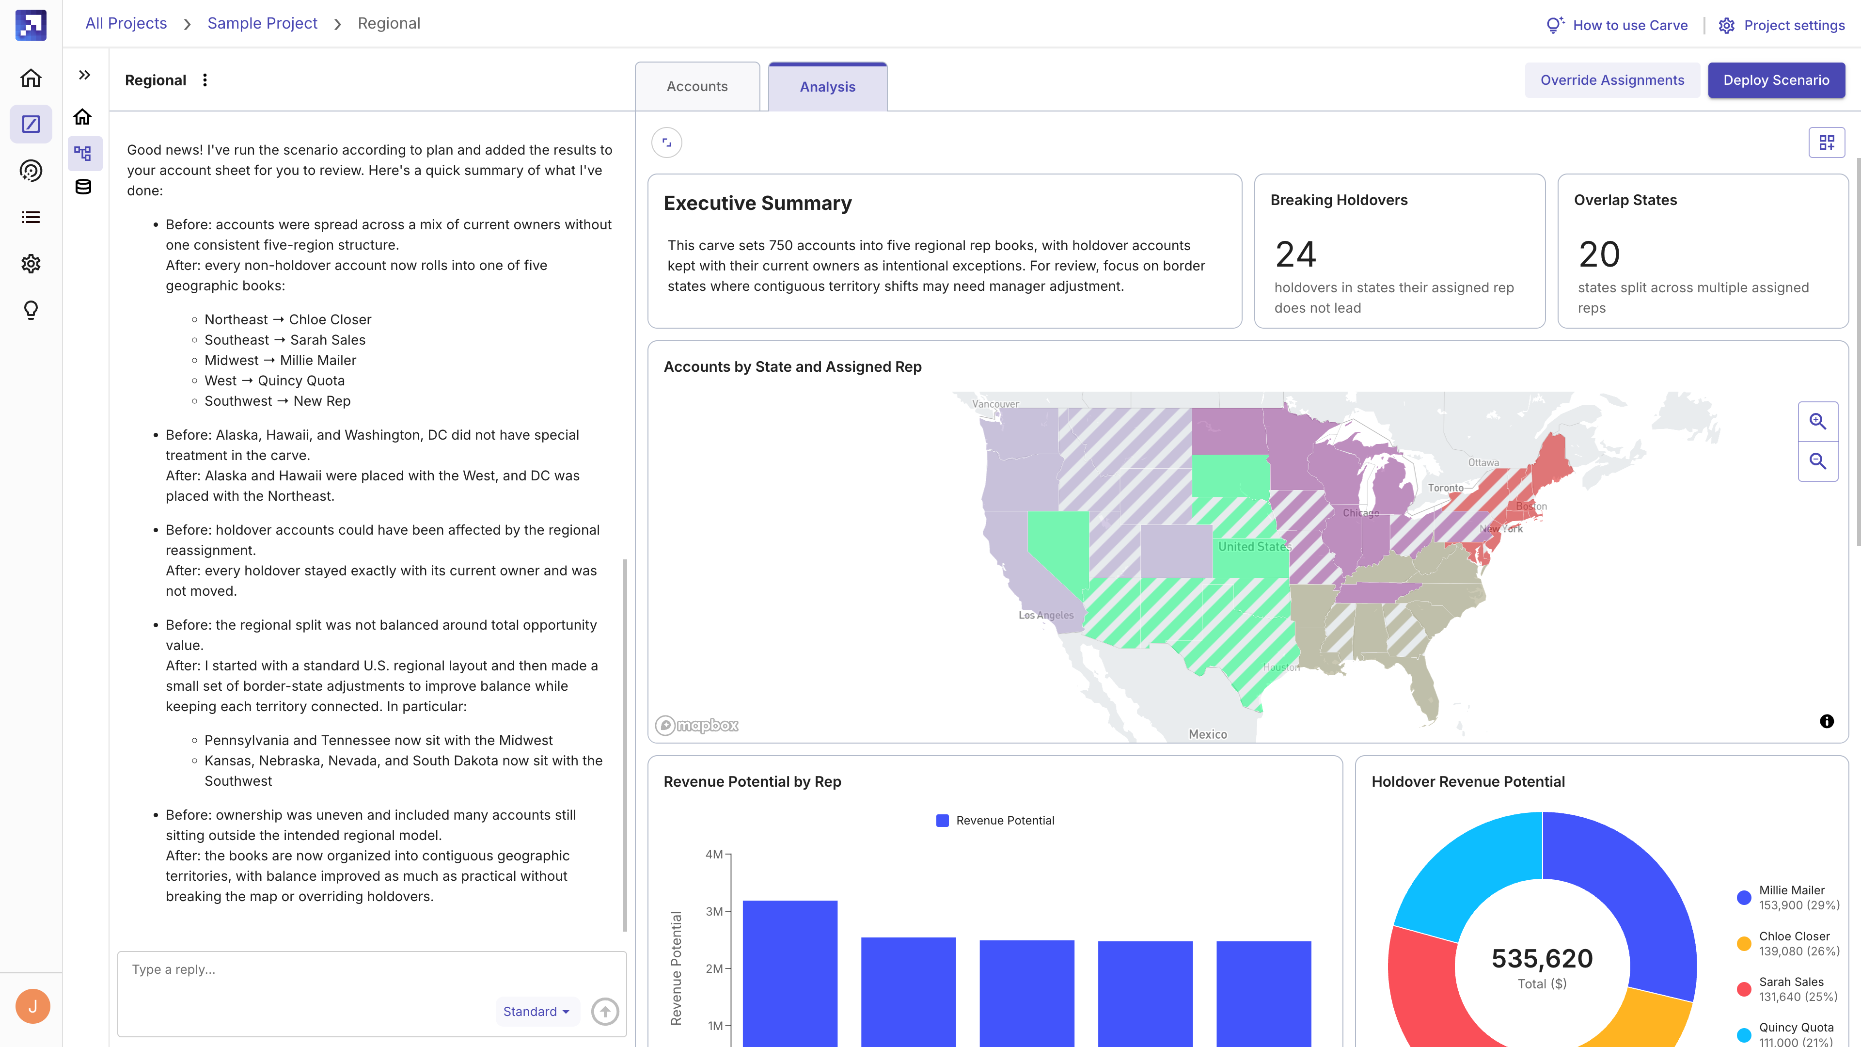Click the Deploy Scenario button
Image resolution: width=1861 pixels, height=1047 pixels.
point(1776,80)
